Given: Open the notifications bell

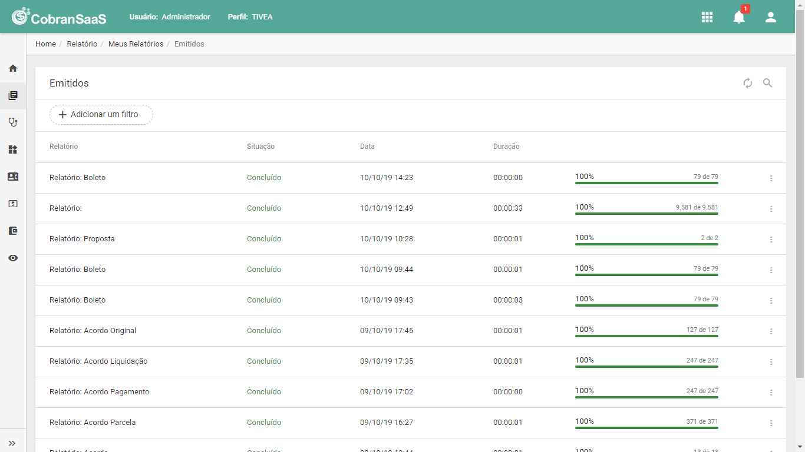Looking at the screenshot, I should pyautogui.click(x=739, y=17).
